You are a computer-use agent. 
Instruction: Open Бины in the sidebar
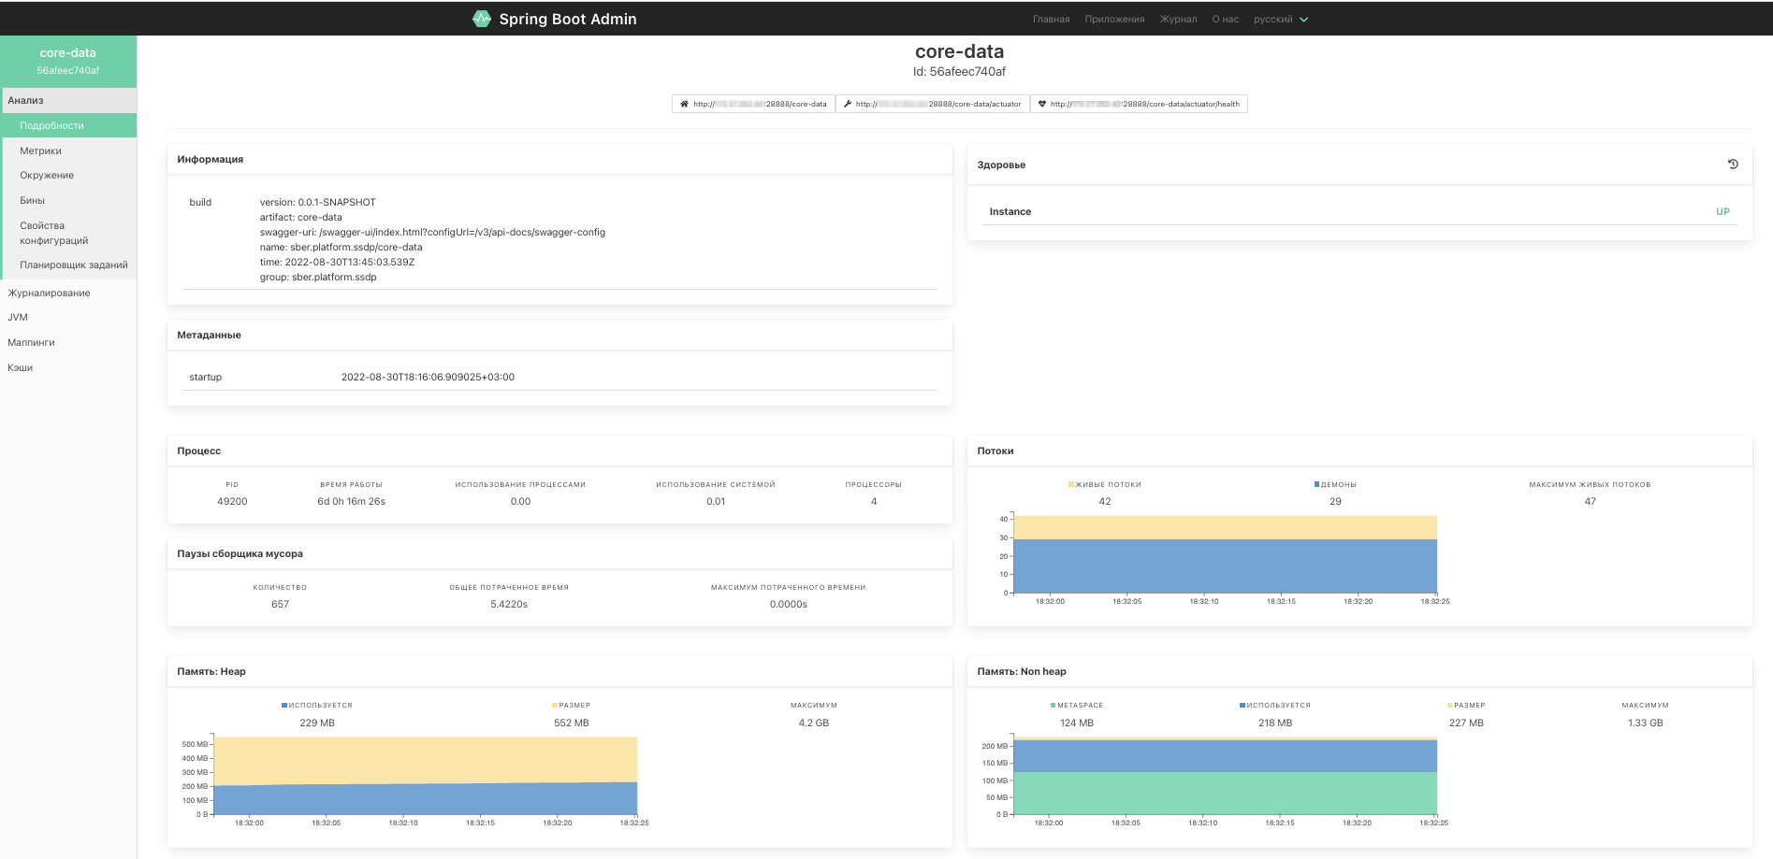[68, 200]
